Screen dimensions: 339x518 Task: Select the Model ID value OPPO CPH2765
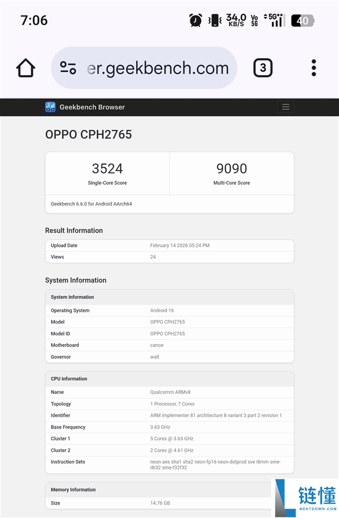click(x=167, y=333)
